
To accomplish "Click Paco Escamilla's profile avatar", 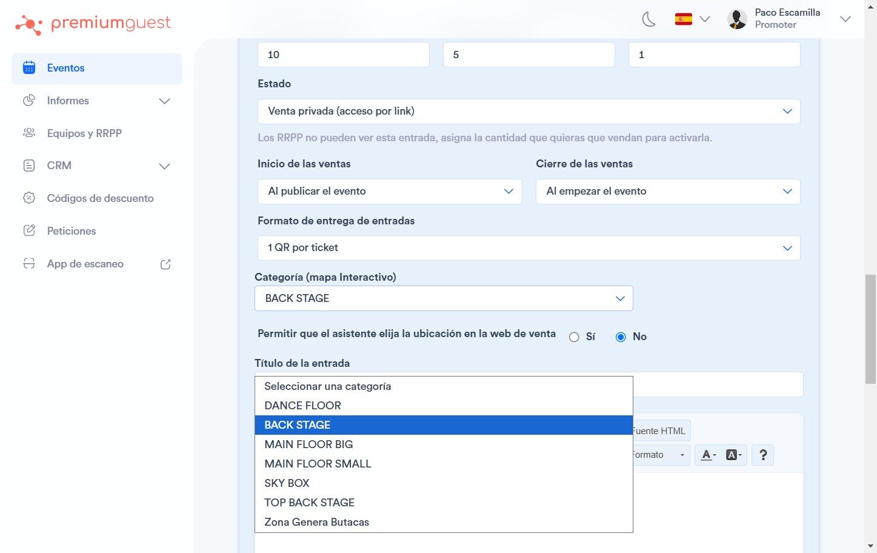I will (737, 19).
